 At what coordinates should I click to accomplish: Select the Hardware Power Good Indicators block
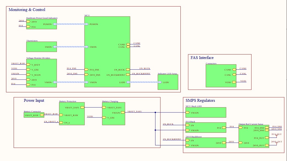click(41, 24)
